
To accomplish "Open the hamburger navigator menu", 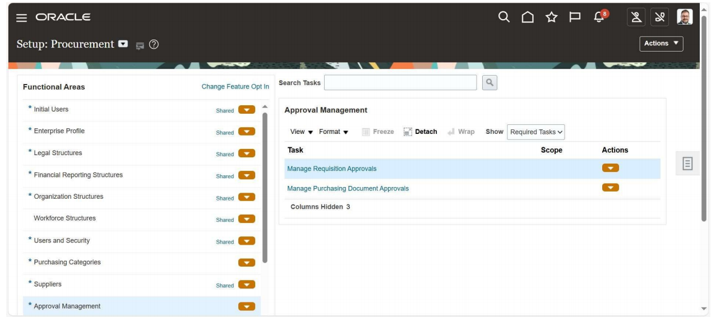I will (x=21, y=17).
